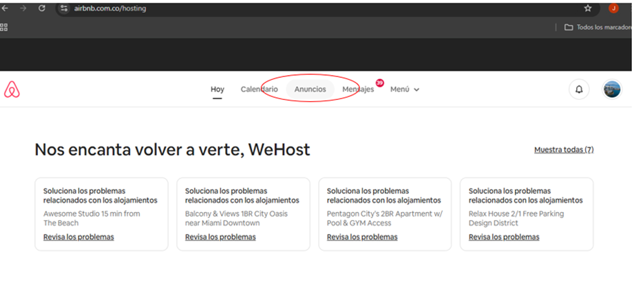Click Revisa los problemas for Awesome Studio
Screen dimensions: 634x300
(x=79, y=237)
